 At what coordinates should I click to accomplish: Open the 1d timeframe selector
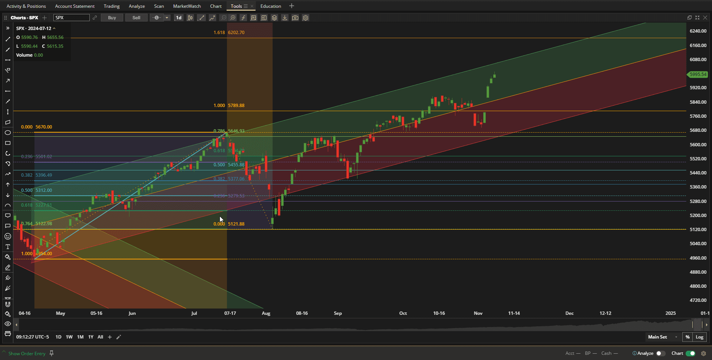point(179,18)
